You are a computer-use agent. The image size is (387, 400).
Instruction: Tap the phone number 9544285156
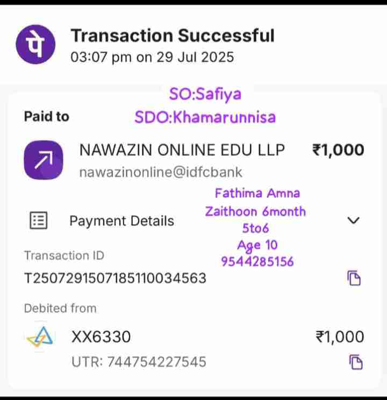pos(257,261)
